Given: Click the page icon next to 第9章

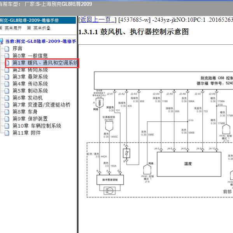Looking at the screenshot, I should (x=7, y=119).
